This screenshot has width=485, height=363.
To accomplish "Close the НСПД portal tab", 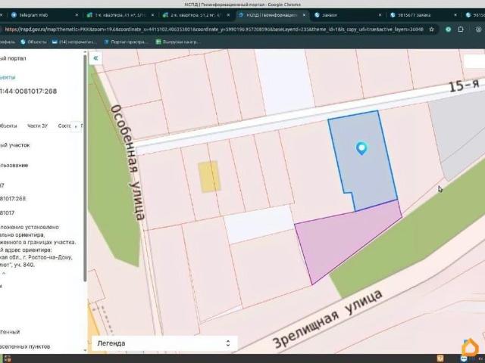I will (305, 15).
